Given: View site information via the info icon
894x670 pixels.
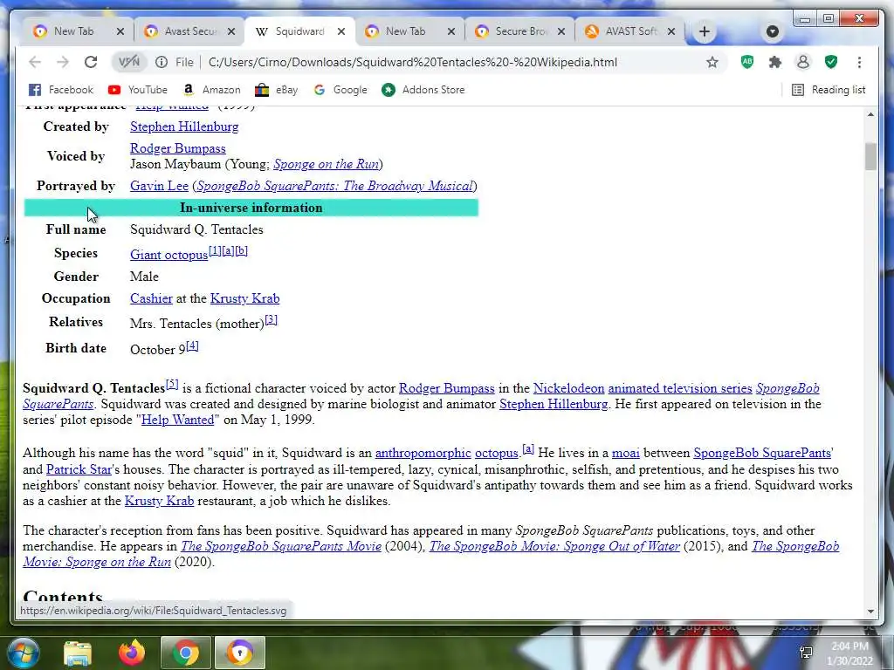Looking at the screenshot, I should click(162, 62).
